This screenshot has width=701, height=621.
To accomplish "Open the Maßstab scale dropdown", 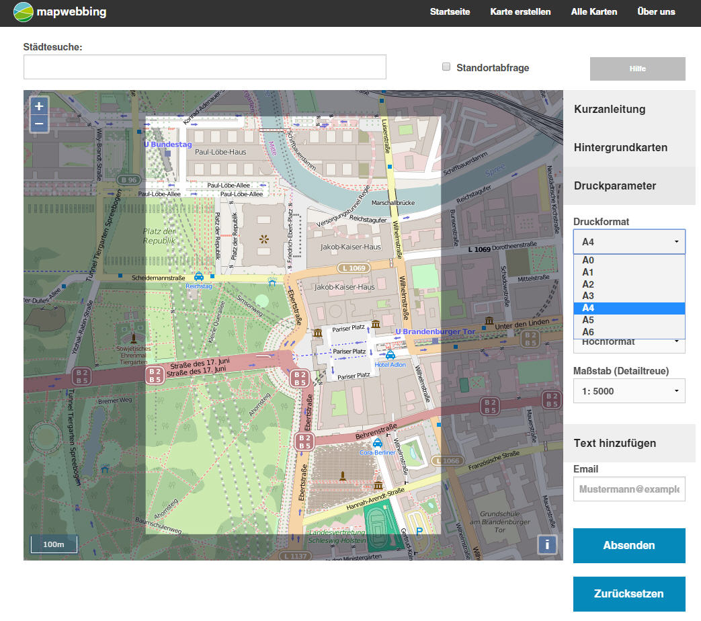I will (628, 391).
